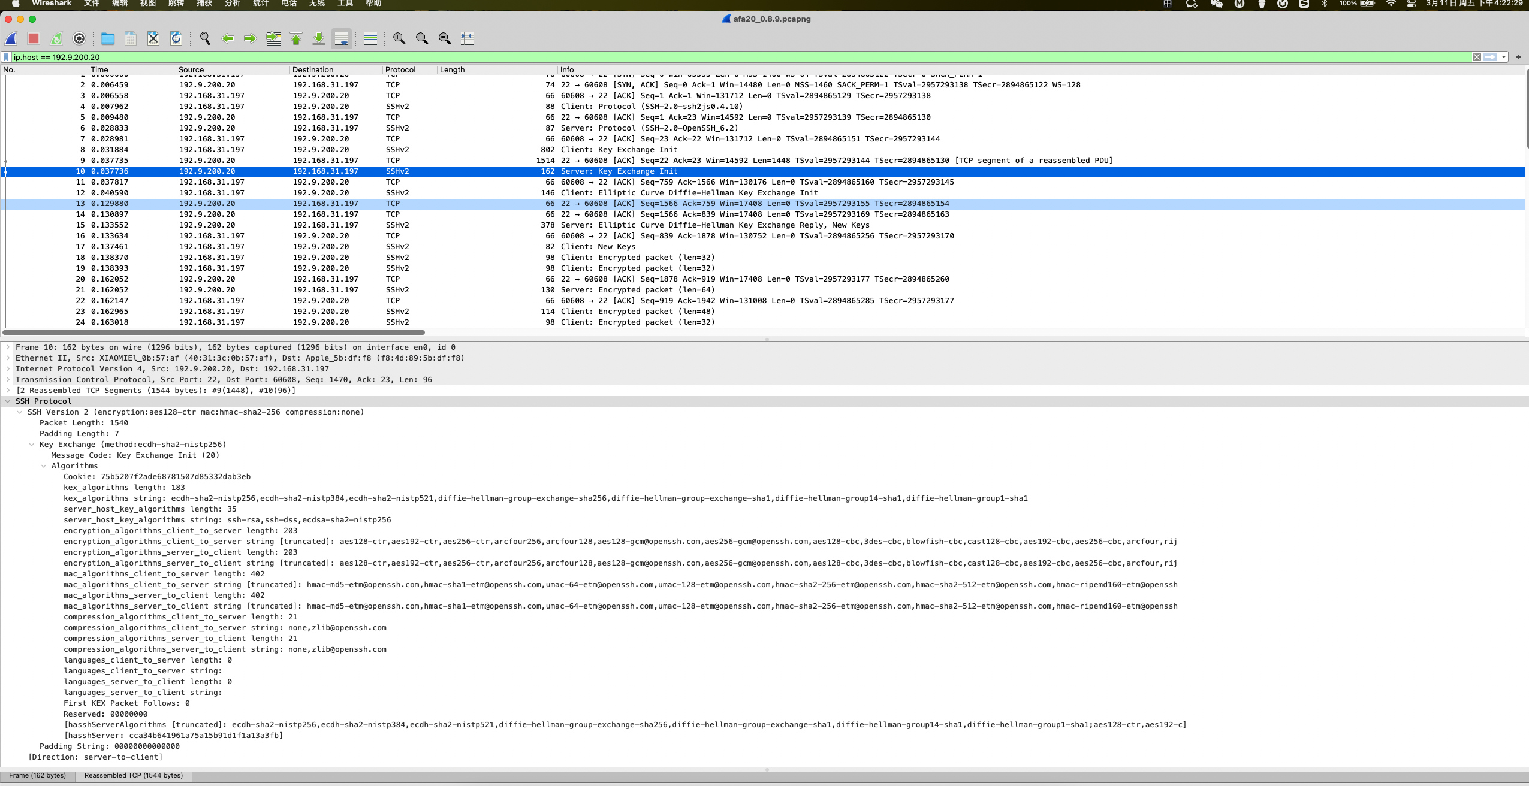This screenshot has width=1529, height=786.
Task: Zoom in on the packet list text
Action: tap(399, 38)
